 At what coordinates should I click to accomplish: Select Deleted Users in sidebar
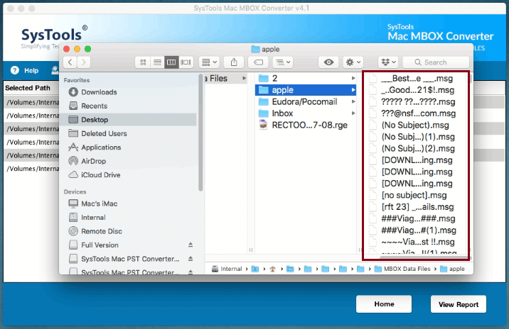tap(128, 133)
